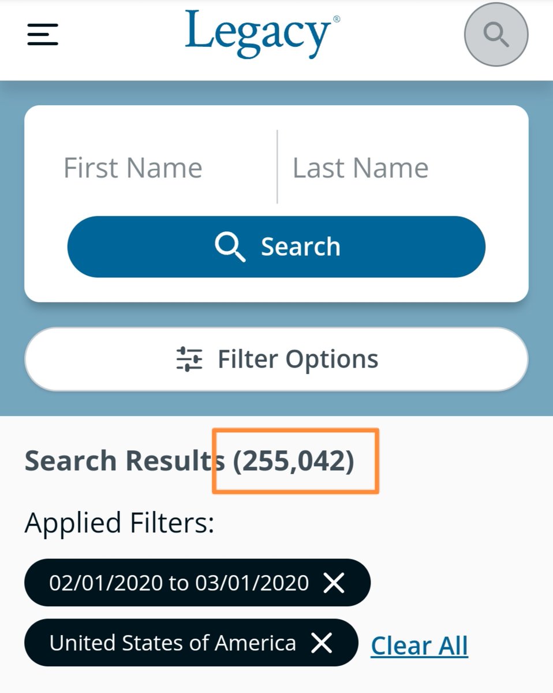Click the divider between the name fields

click(x=277, y=166)
